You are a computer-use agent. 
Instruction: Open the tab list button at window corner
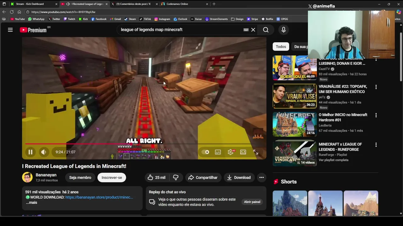pyautogui.click(x=4, y=4)
